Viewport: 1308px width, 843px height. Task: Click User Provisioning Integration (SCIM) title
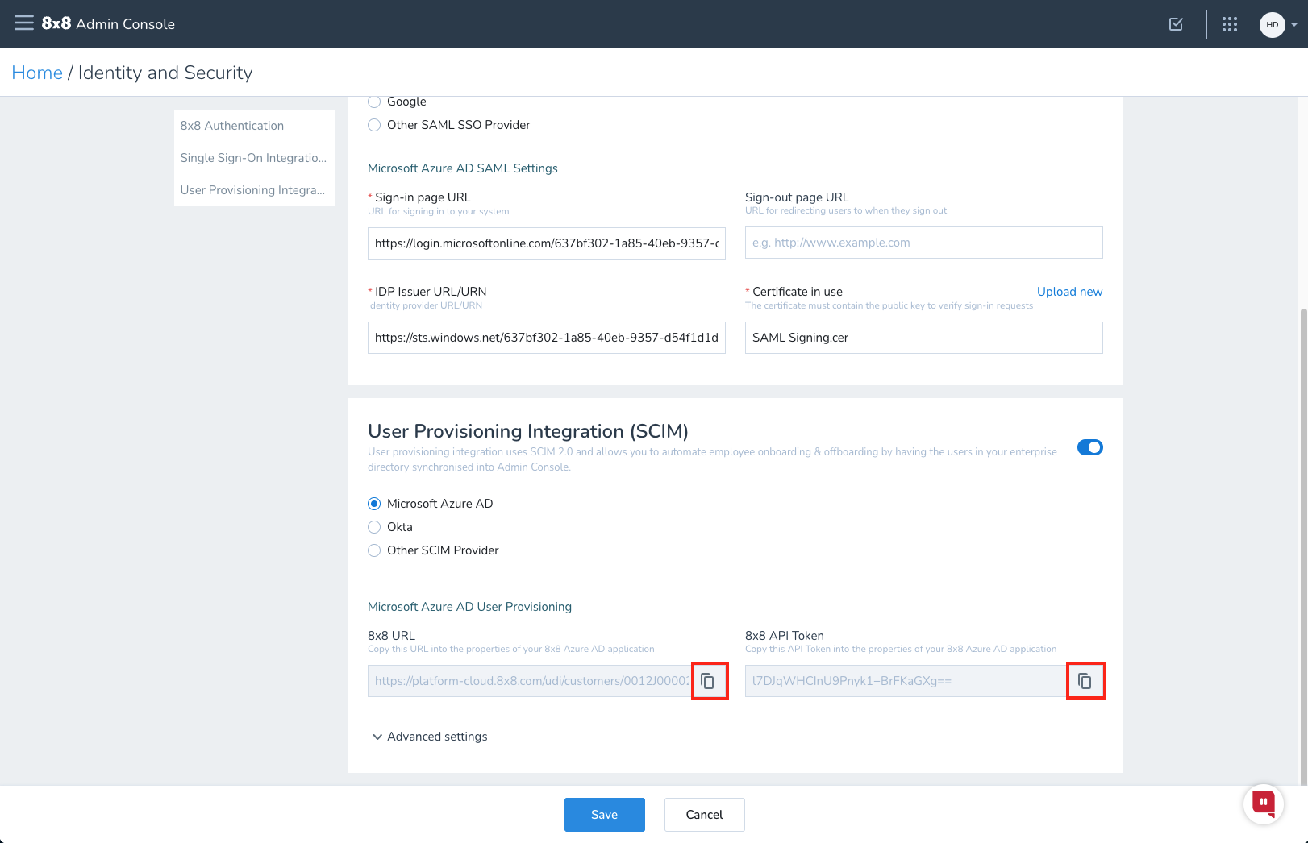pyautogui.click(x=528, y=431)
